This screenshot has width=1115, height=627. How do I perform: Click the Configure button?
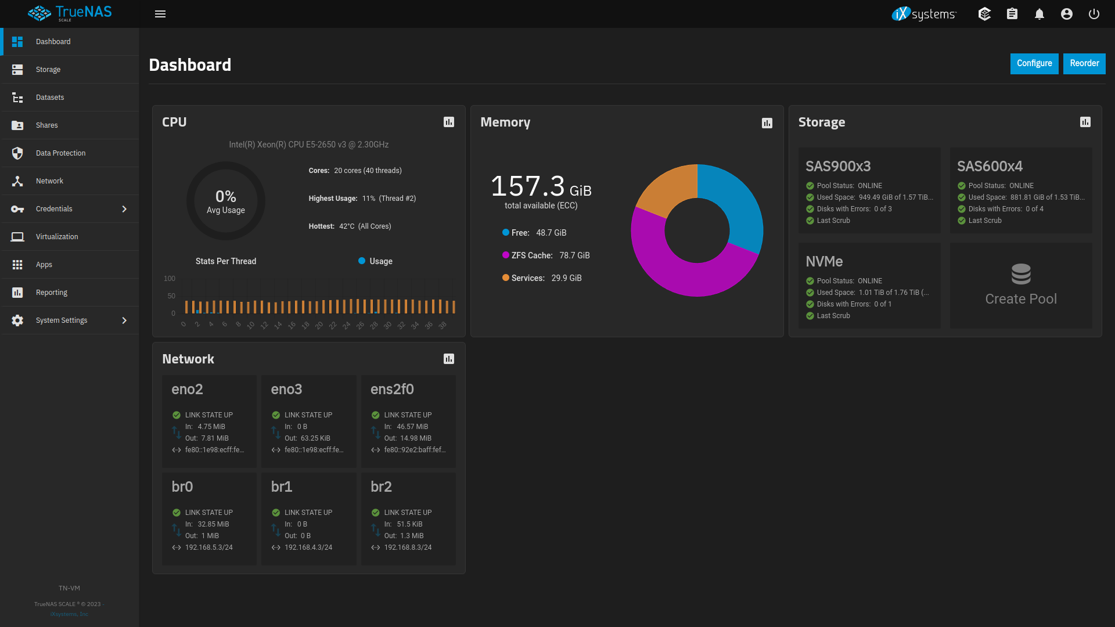[x=1034, y=63]
